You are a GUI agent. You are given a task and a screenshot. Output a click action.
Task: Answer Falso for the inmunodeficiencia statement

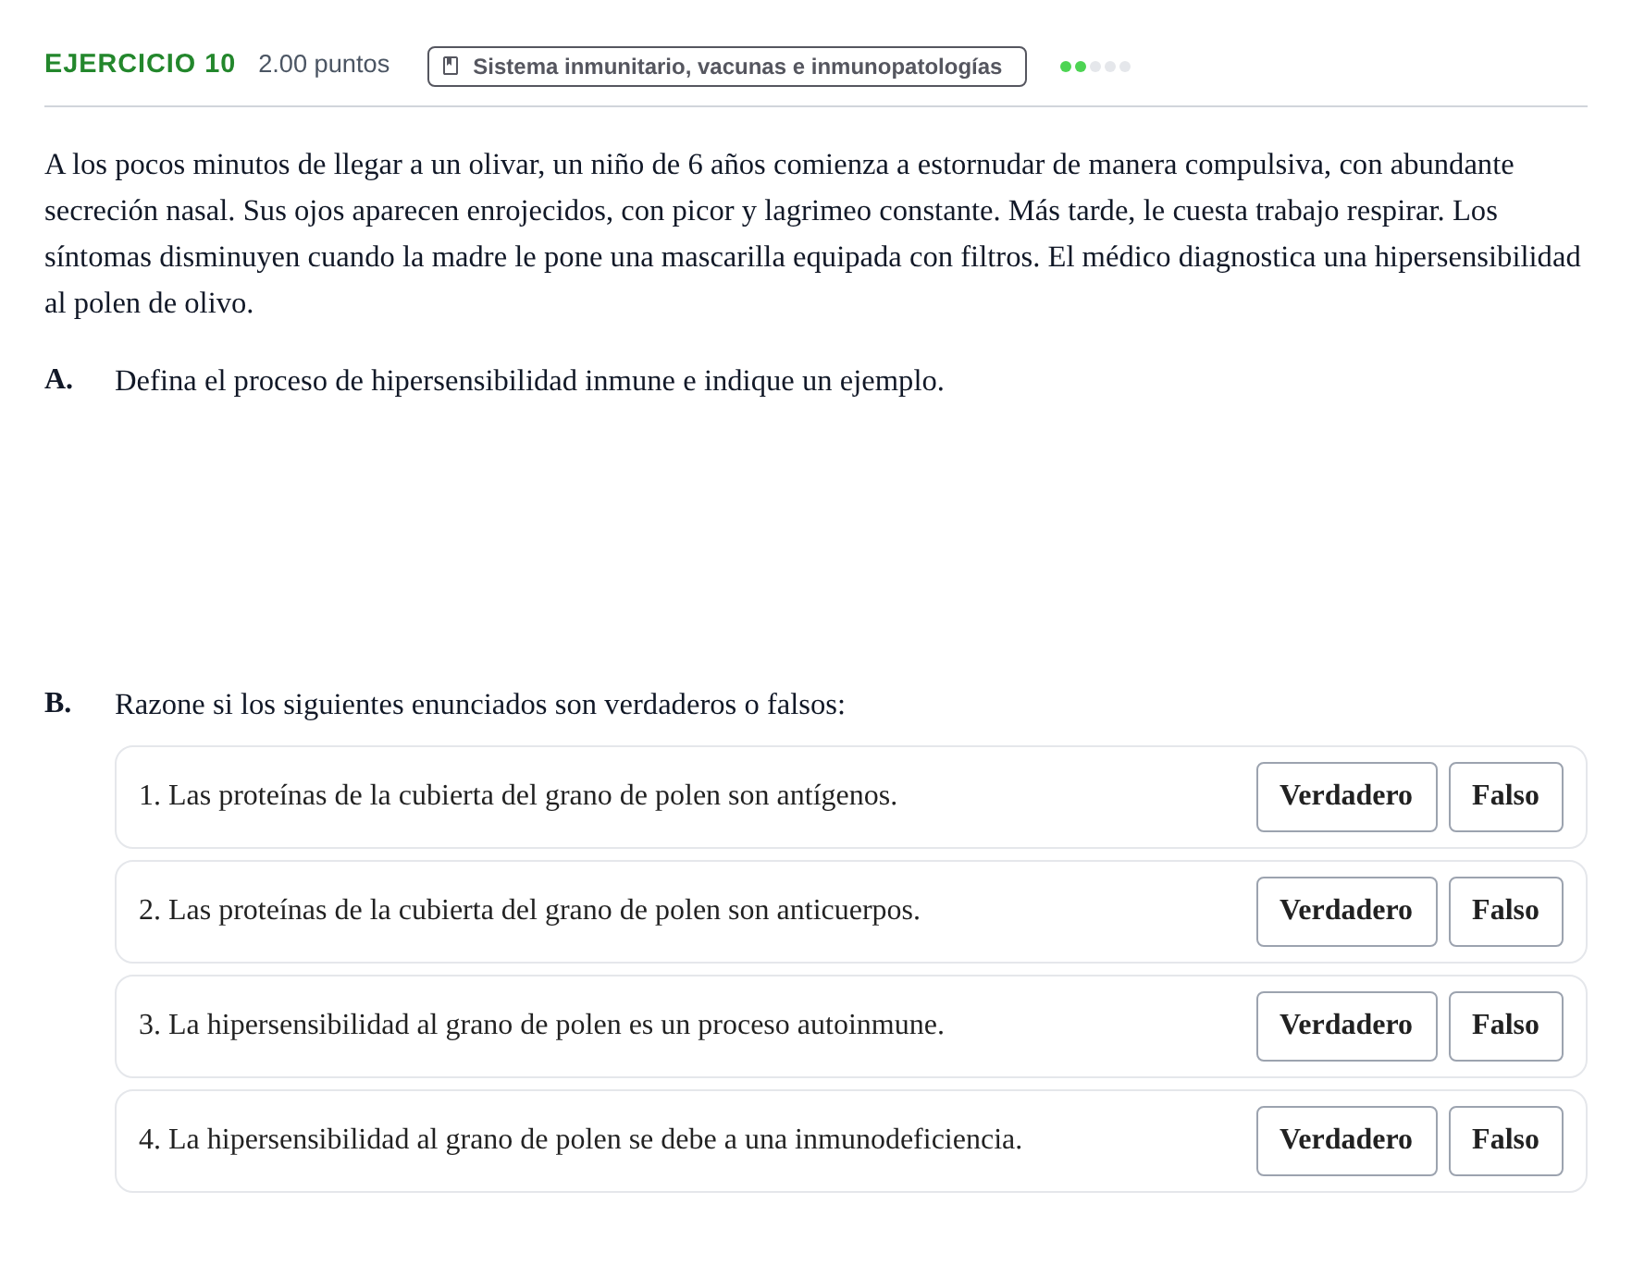(1505, 1140)
